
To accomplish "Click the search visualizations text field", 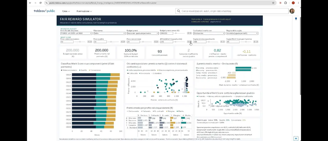I will coord(234,11).
